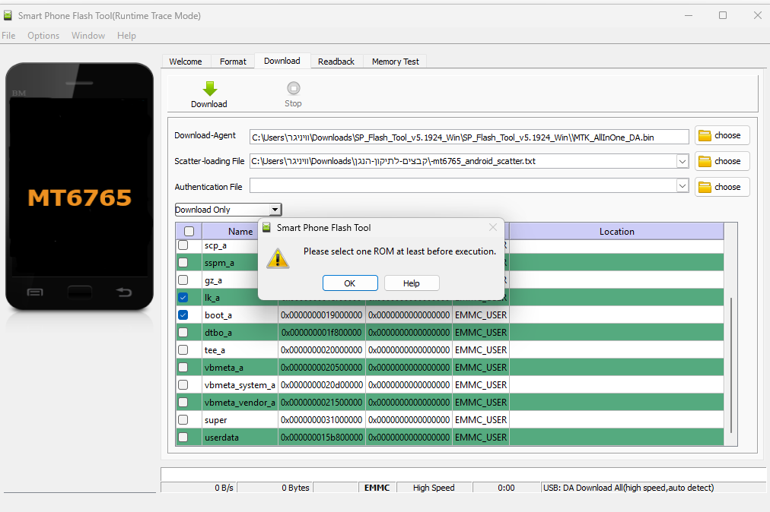The image size is (770, 512).
Task: Click the green Download arrow icon
Action: 209,89
